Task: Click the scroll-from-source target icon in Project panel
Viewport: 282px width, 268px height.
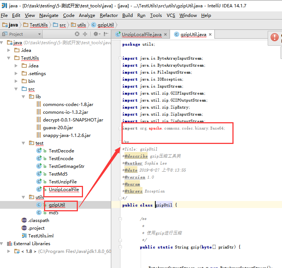Action: point(77,34)
